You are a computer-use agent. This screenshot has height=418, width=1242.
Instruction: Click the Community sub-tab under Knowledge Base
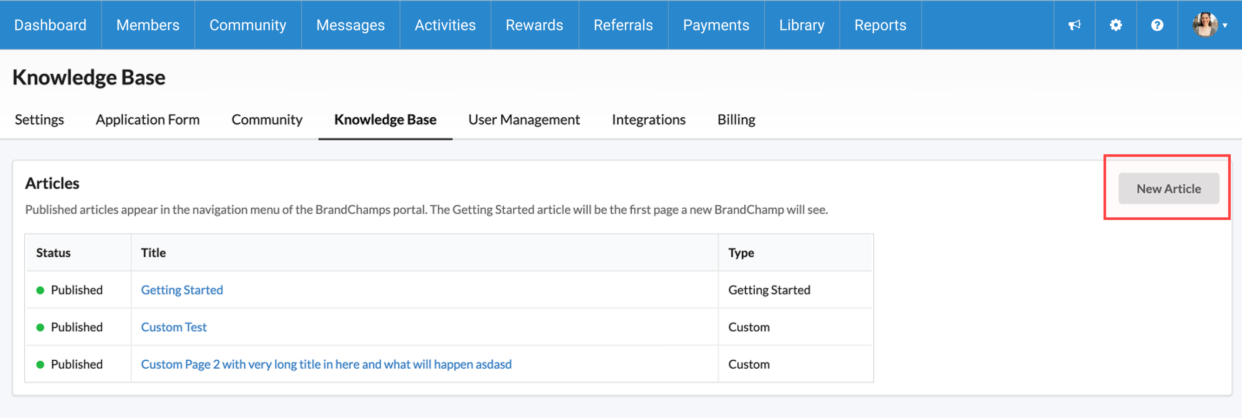[267, 119]
